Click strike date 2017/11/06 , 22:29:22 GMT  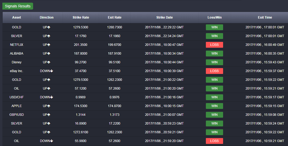coord(164,27)
